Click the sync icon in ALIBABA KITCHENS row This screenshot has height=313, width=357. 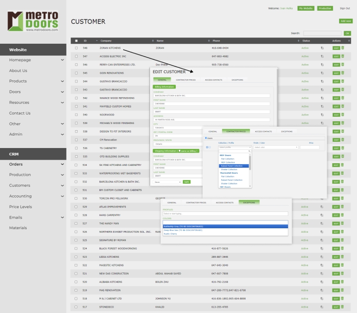point(322,282)
